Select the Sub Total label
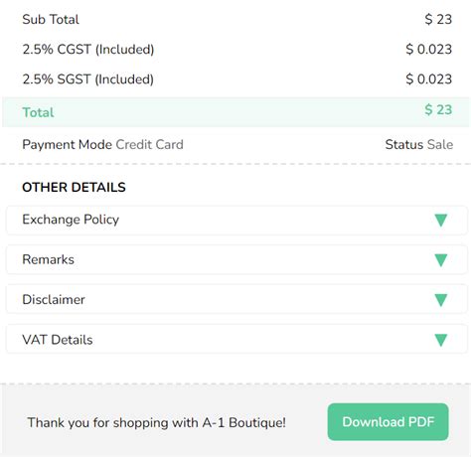The width and height of the screenshot is (471, 457). click(51, 19)
